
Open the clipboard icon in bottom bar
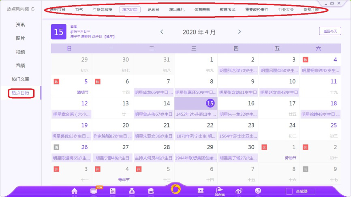click(151, 191)
